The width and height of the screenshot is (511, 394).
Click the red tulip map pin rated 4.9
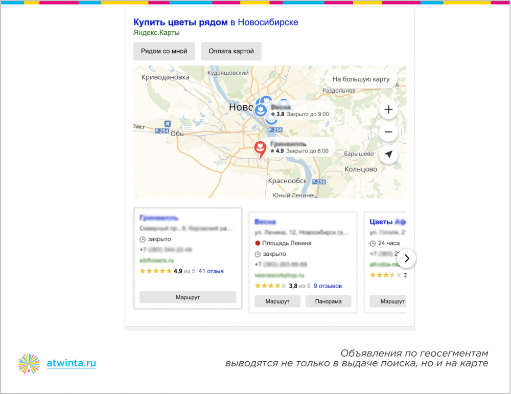click(x=260, y=150)
